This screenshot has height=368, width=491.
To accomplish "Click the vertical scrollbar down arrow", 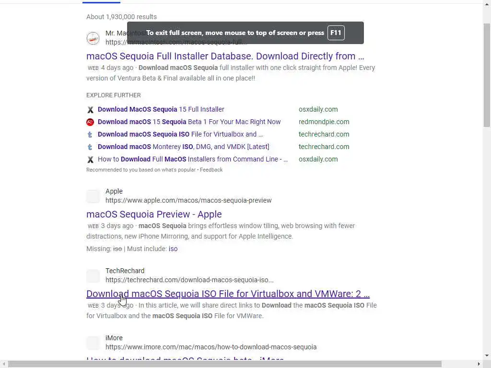I will click(487, 356).
